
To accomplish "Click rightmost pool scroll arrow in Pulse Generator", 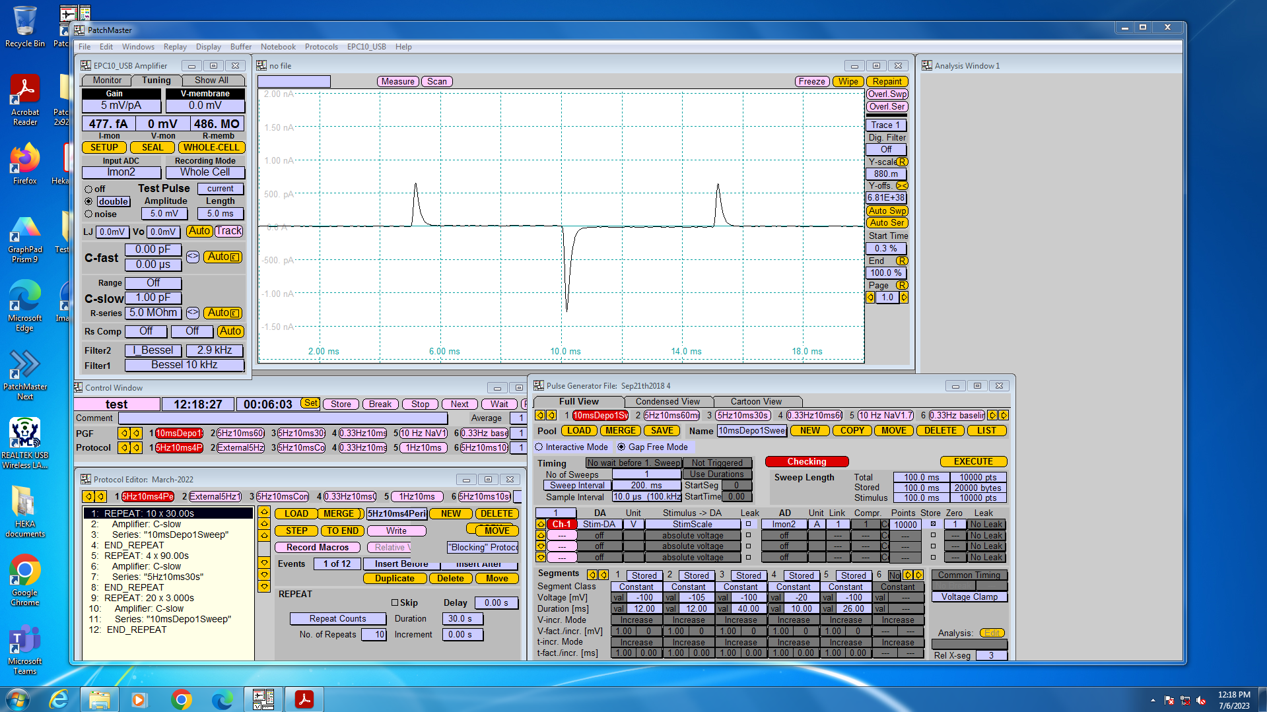I will coord(1004,415).
